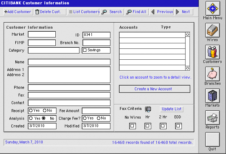Click the ID field showing 8341
The width and height of the screenshot is (226, 154).
click(x=97, y=35)
